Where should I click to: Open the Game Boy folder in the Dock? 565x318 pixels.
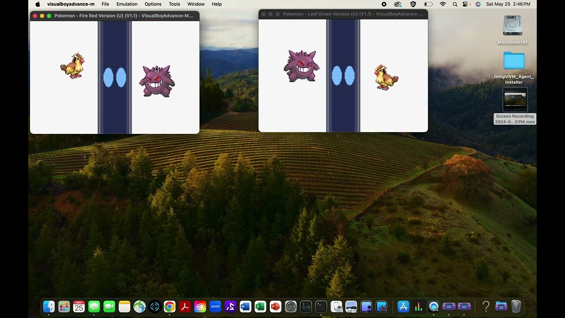(501, 307)
